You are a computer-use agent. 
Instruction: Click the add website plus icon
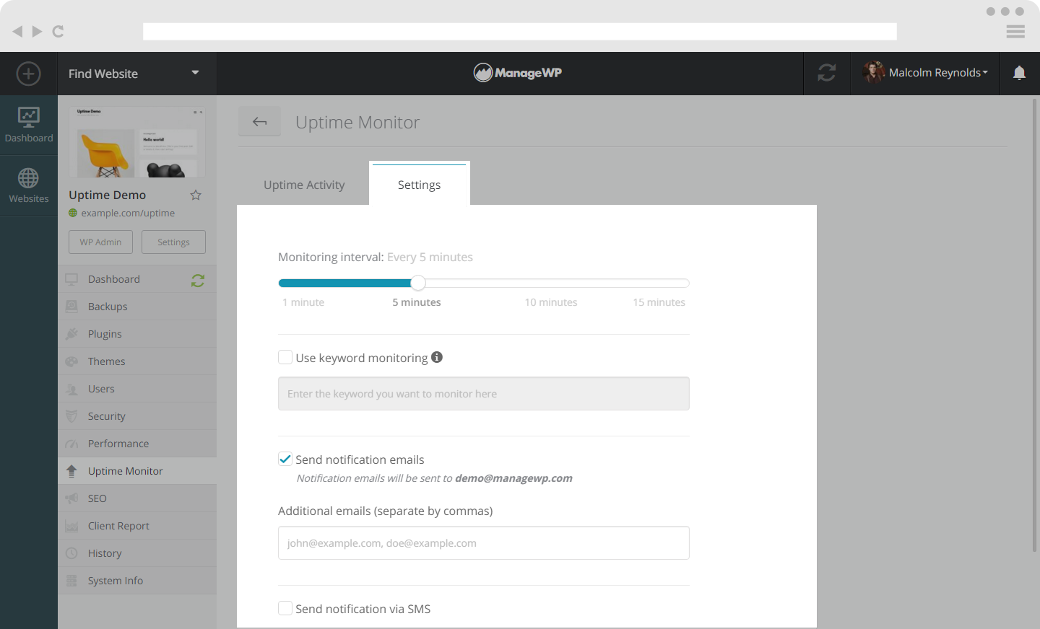(x=28, y=74)
